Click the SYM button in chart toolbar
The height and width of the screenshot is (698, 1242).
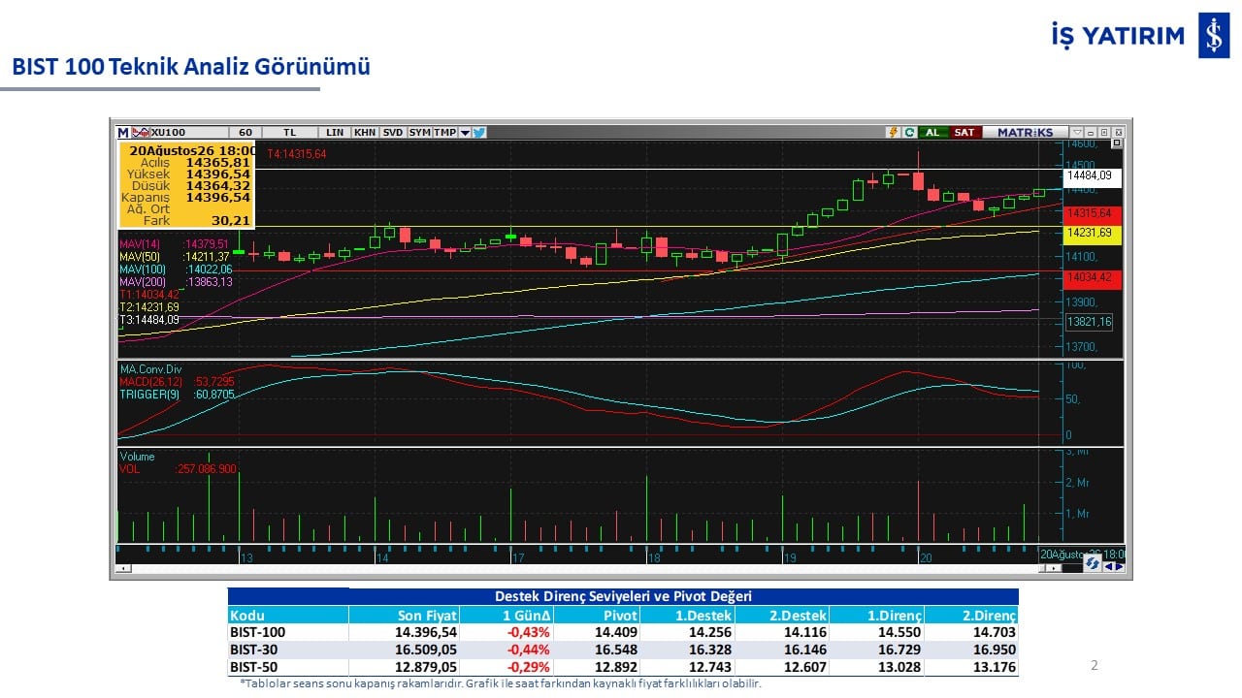(419, 132)
